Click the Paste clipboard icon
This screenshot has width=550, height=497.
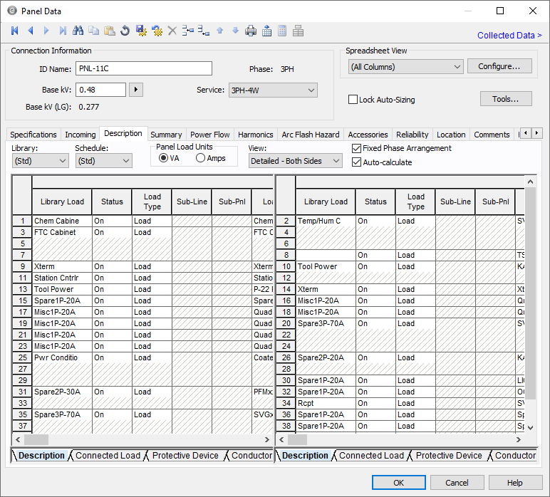point(110,31)
